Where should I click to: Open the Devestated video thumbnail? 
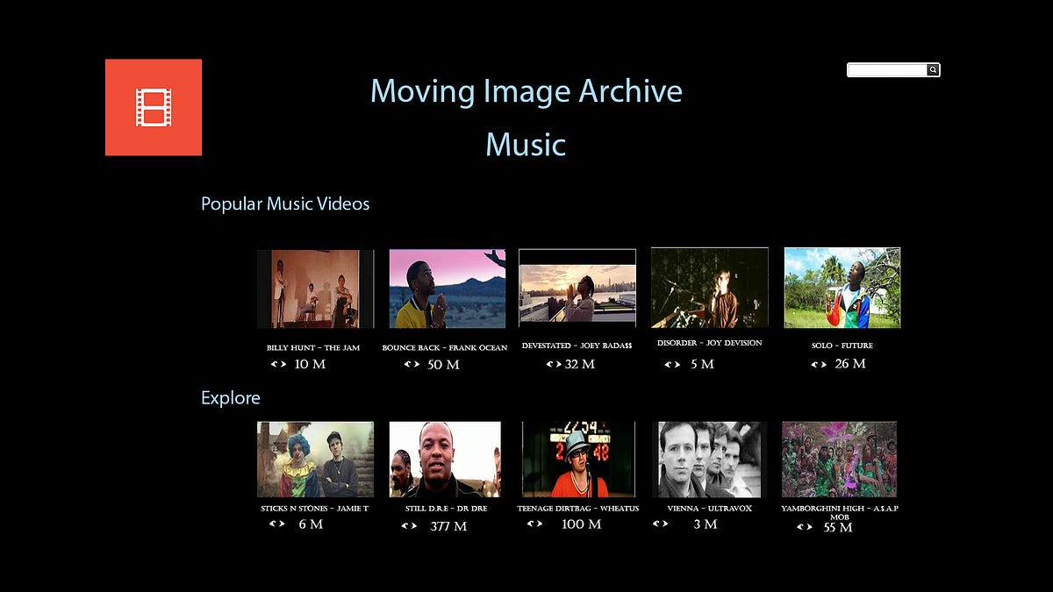[x=577, y=288]
